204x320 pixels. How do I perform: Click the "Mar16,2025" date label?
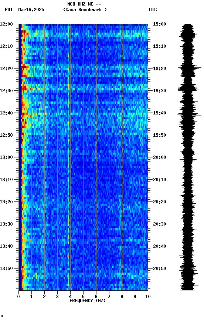click(x=31, y=10)
